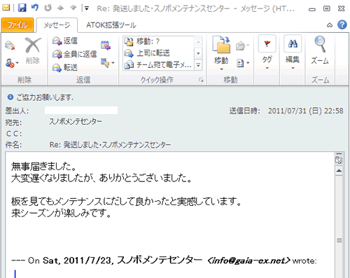Click the ignore conversation icon

tap(10, 45)
